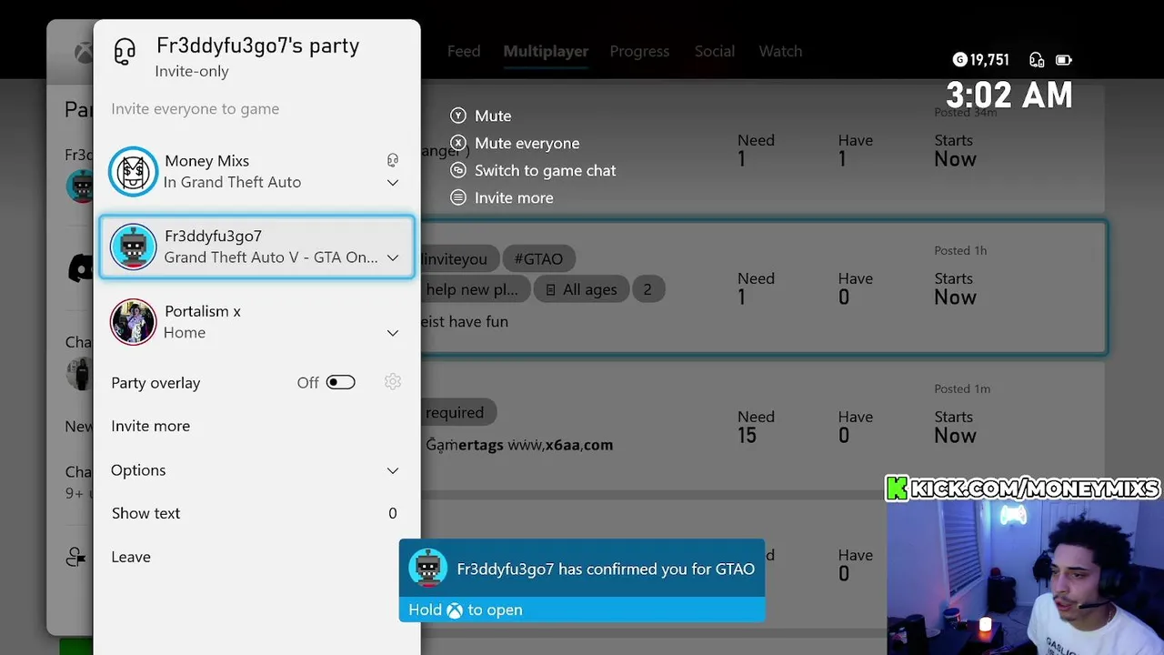Click the 'required' tag in LFG post
This screenshot has width=1164, height=655.
tap(457, 412)
